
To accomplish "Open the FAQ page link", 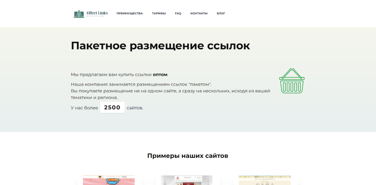I will point(178,14).
